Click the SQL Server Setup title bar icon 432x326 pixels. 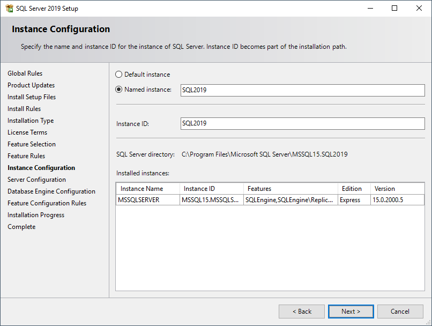pos(9,8)
